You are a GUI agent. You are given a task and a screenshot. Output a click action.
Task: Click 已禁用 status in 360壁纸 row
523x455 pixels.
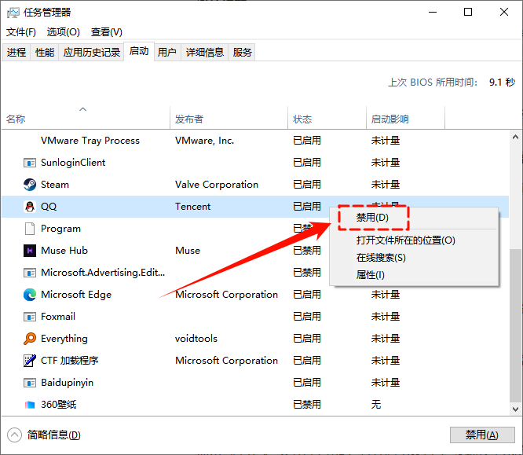click(307, 405)
